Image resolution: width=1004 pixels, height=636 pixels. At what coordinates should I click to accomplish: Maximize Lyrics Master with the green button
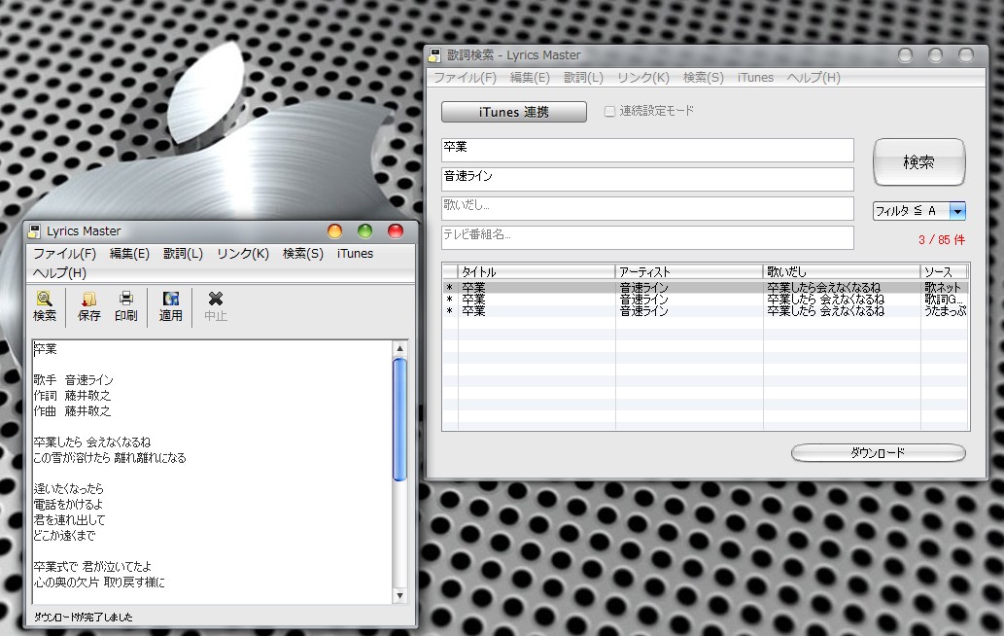pyautogui.click(x=365, y=231)
